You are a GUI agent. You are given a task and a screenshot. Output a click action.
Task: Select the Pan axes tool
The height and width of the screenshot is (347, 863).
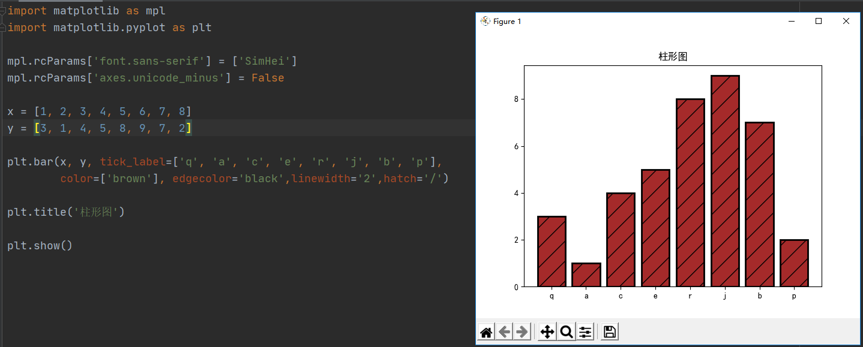click(x=547, y=332)
